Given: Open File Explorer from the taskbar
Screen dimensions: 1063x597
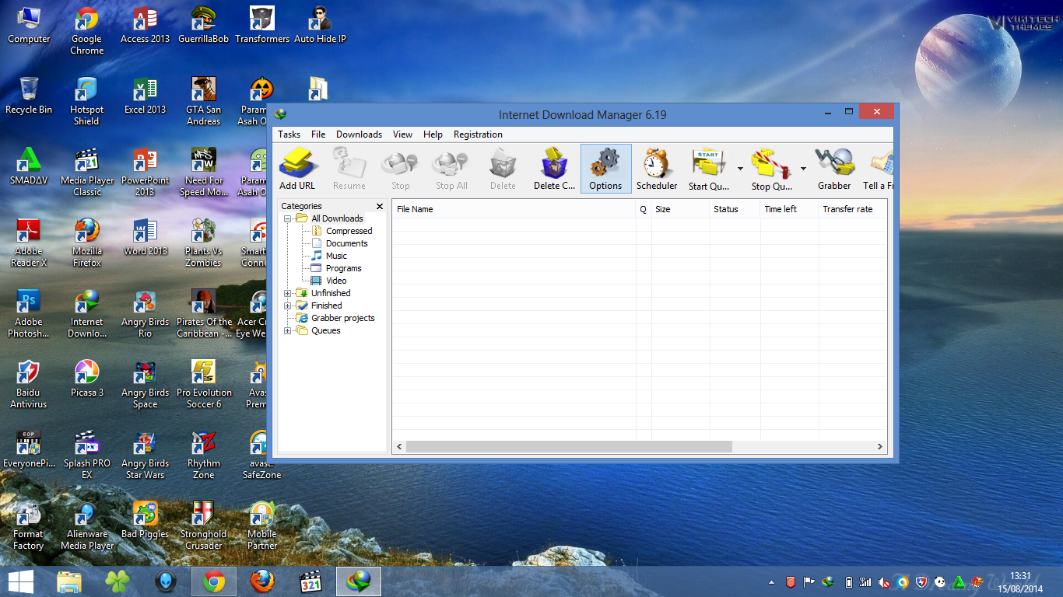Looking at the screenshot, I should 69,581.
